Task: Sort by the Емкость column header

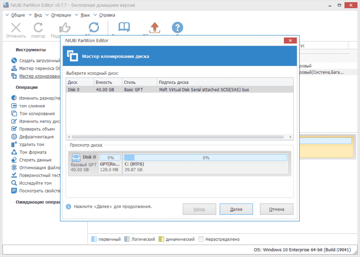Action: [108, 82]
